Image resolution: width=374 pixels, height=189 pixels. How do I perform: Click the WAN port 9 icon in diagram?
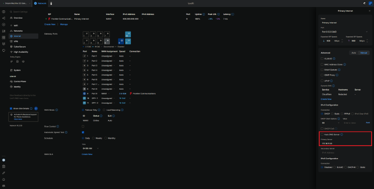[x=121, y=42]
